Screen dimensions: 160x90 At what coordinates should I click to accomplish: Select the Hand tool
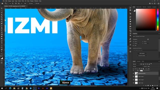[2, 49]
